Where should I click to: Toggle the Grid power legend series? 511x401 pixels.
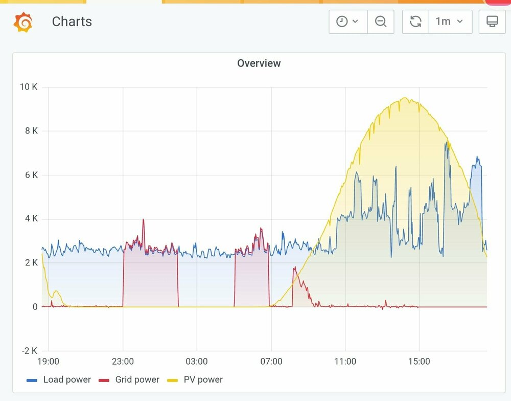137,380
